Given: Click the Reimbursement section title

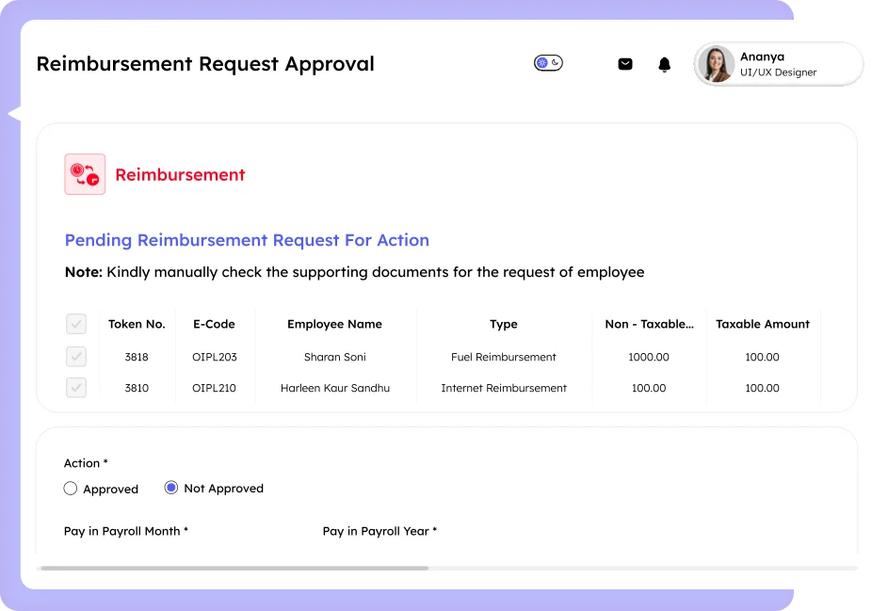Looking at the screenshot, I should tap(180, 175).
